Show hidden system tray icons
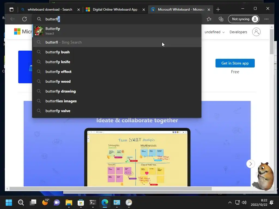Viewport: 279px width, 209px height. (230, 202)
